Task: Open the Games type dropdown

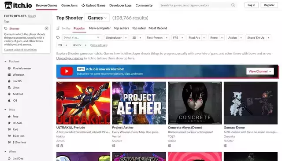Action: (x=97, y=18)
